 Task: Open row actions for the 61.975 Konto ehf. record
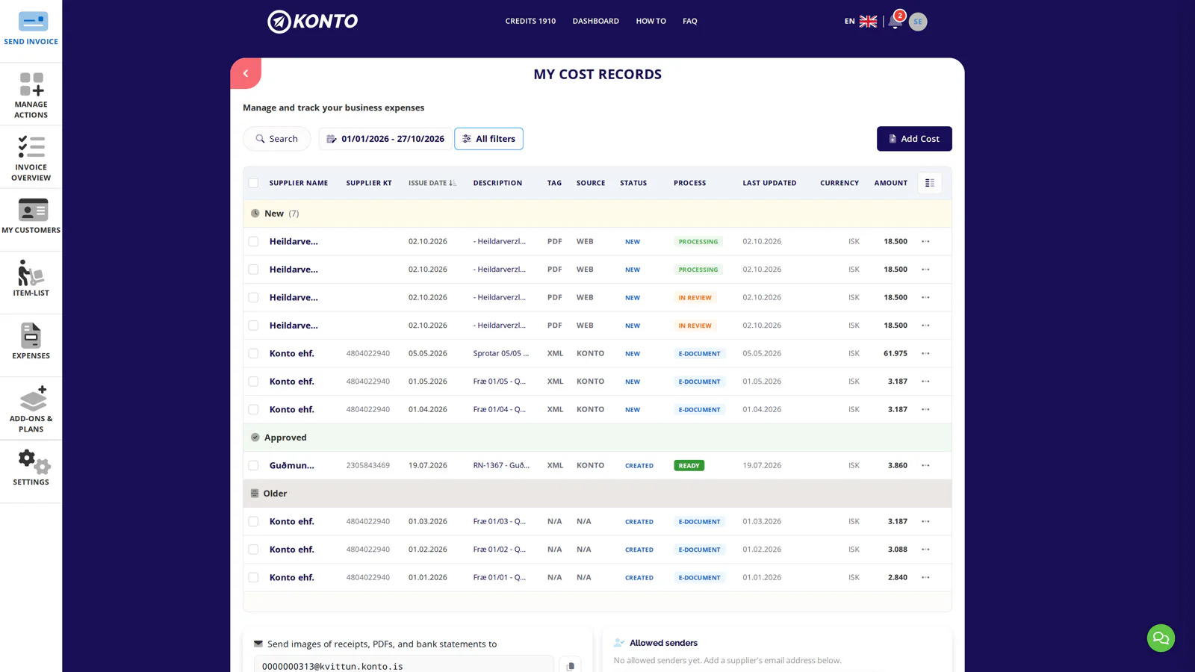(925, 353)
